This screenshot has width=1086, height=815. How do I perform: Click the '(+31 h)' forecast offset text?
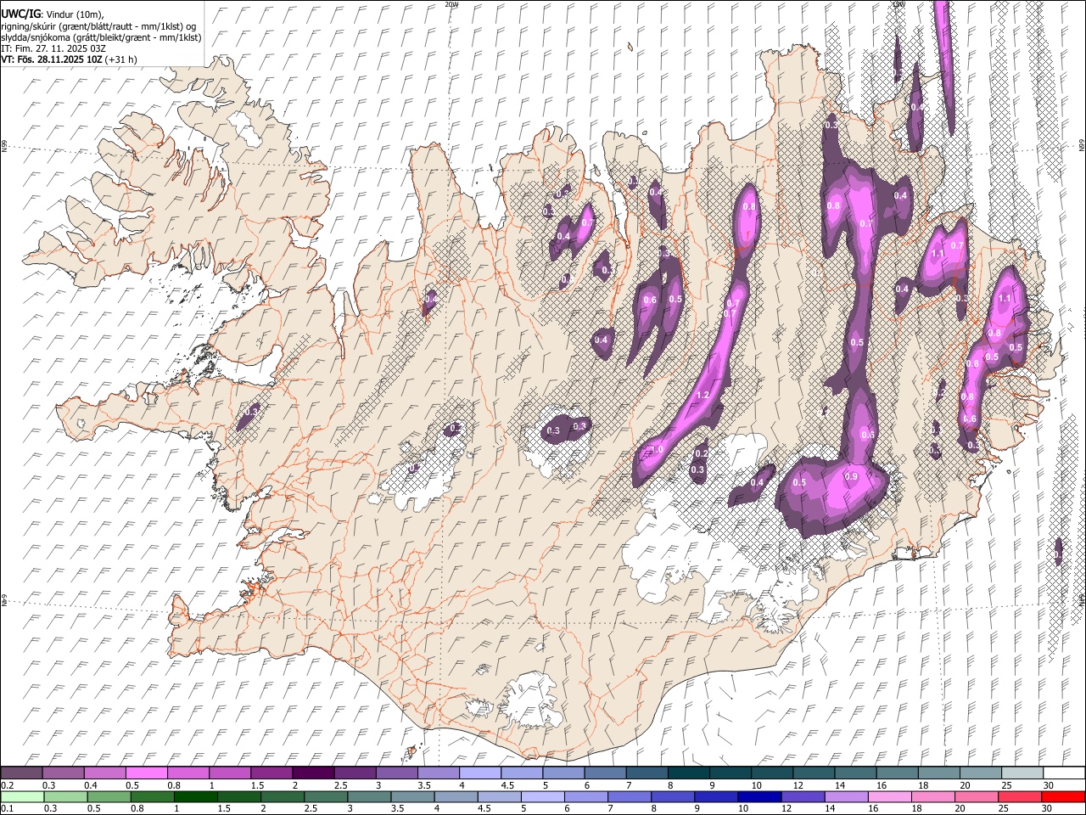point(122,59)
